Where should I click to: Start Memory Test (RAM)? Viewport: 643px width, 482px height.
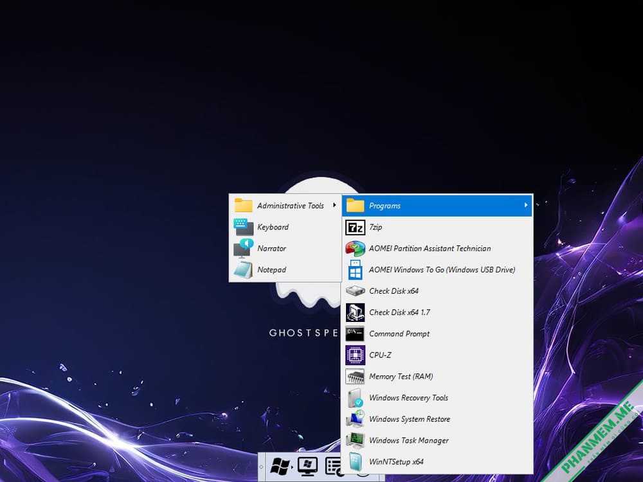tap(437, 376)
